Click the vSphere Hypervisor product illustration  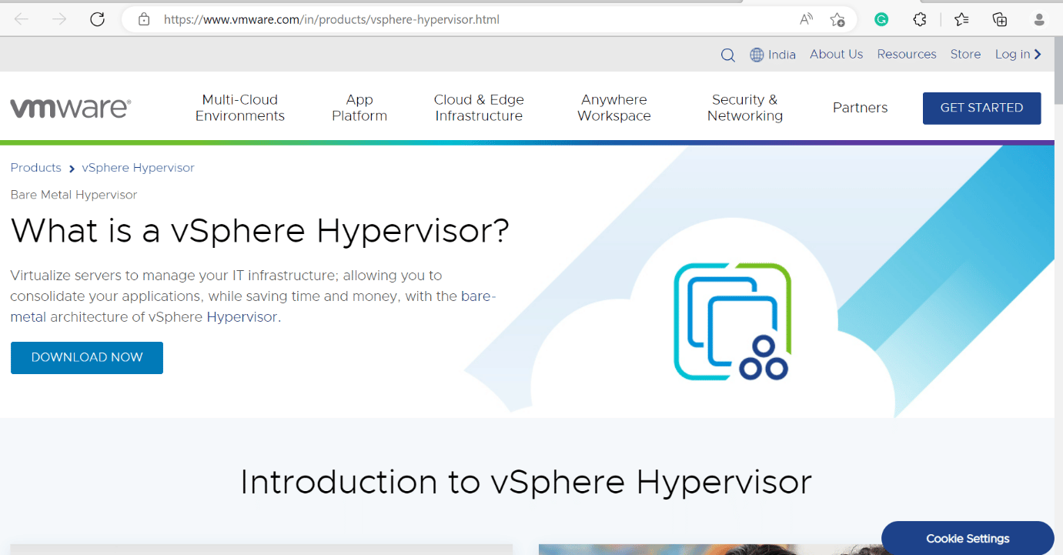click(732, 322)
